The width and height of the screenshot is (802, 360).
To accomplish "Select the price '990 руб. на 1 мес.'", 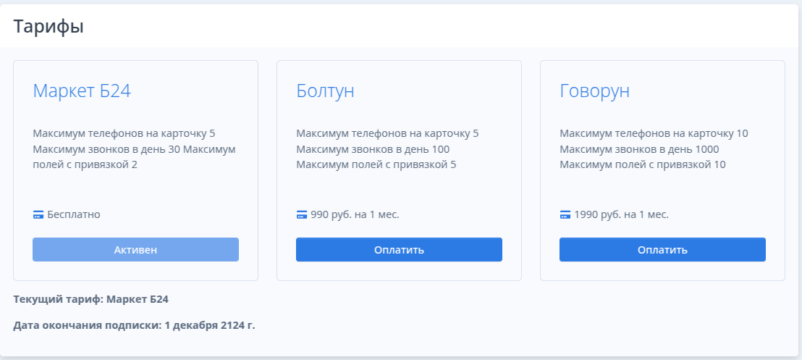I will pos(355,214).
